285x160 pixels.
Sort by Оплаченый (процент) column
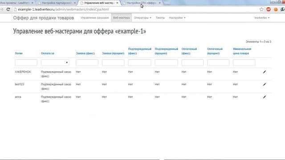pyautogui.click(x=215, y=51)
